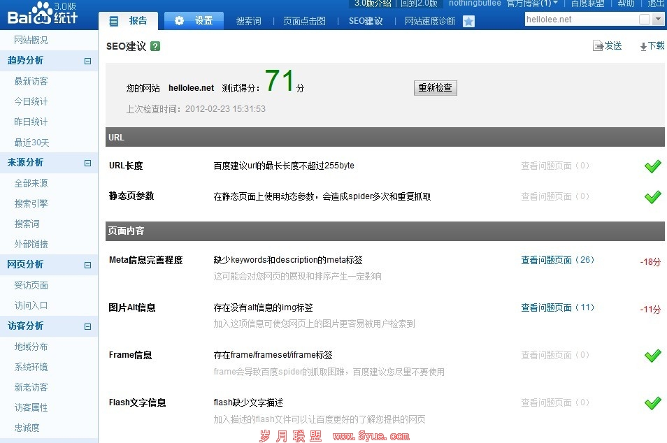Click the help question mark beside SEO建议

click(155, 46)
